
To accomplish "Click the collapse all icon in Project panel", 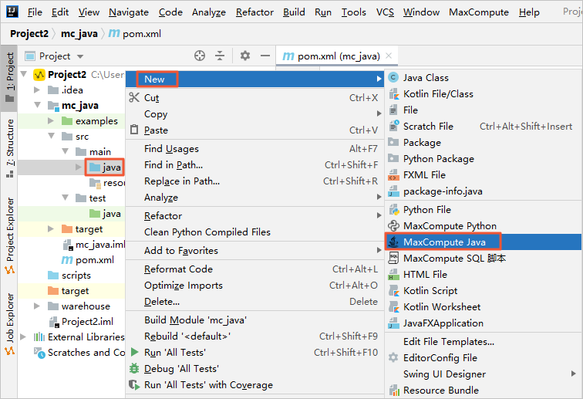I will (220, 56).
